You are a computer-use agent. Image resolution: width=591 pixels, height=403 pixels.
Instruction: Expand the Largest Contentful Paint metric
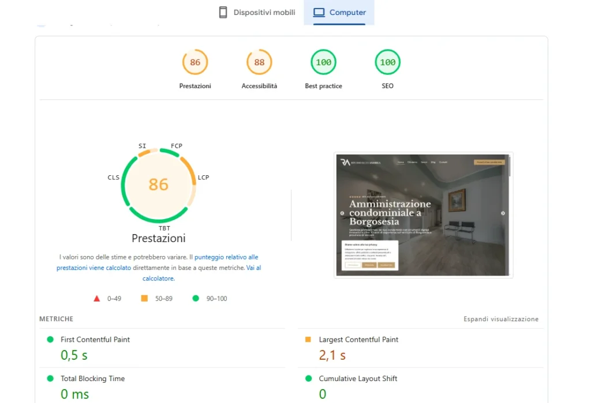(x=358, y=340)
